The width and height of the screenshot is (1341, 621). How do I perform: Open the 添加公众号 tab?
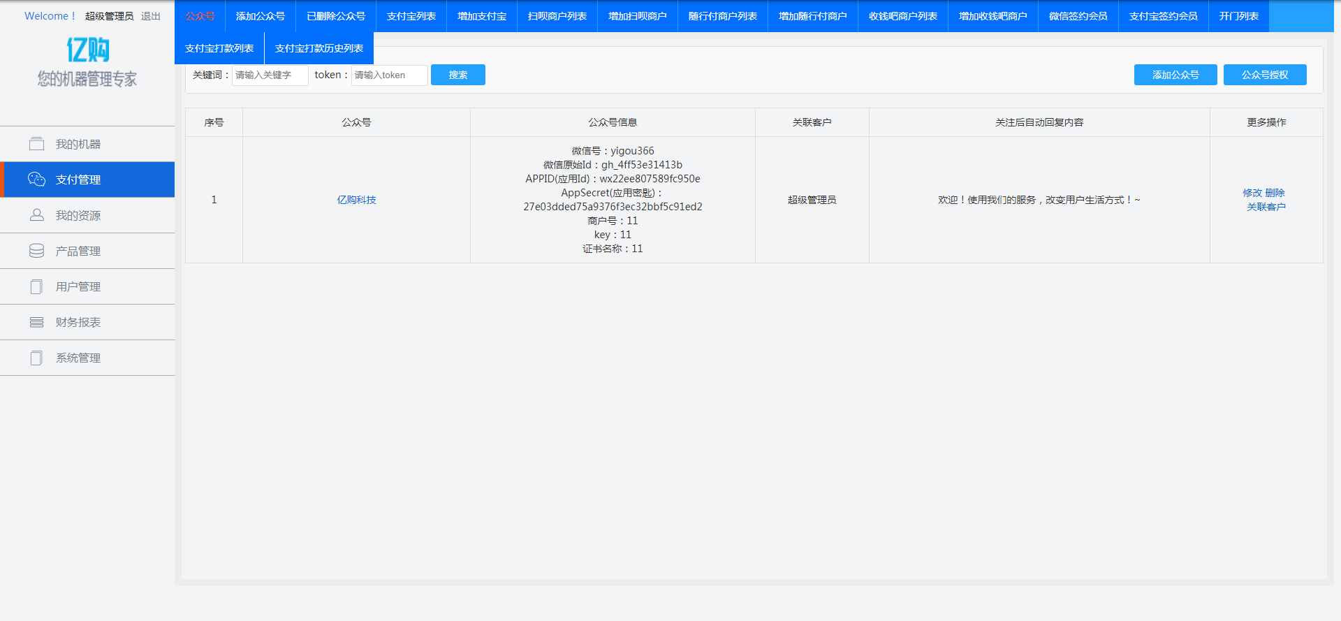(261, 16)
